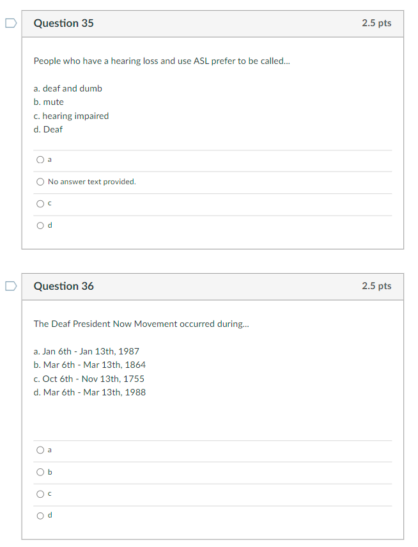Choose the 'No answer text provided' option
The width and height of the screenshot is (418, 547).
click(40, 182)
